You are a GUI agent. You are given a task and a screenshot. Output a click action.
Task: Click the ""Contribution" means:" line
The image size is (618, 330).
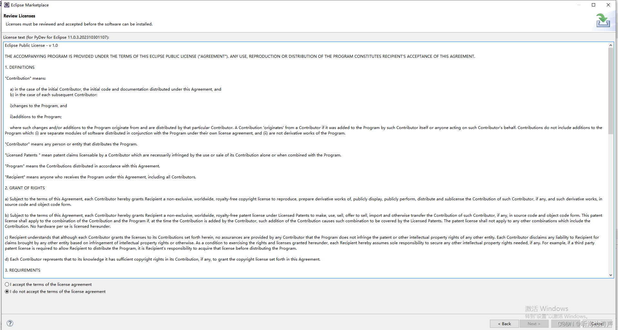25,78
